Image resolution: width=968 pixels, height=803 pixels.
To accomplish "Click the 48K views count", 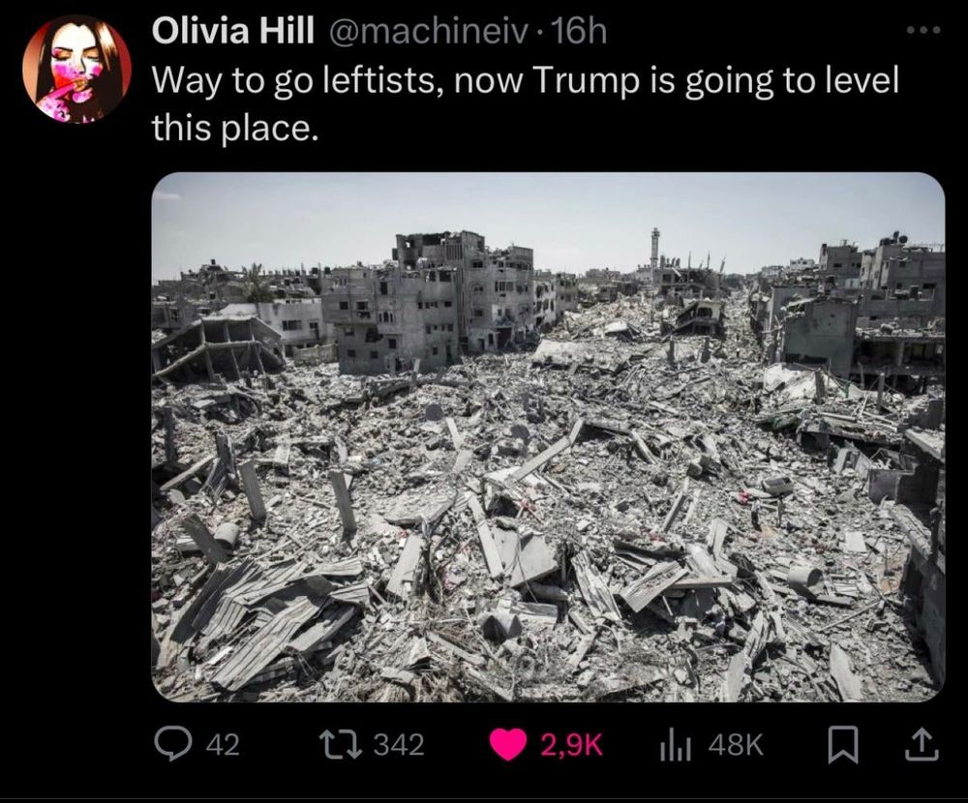I will click(x=736, y=744).
